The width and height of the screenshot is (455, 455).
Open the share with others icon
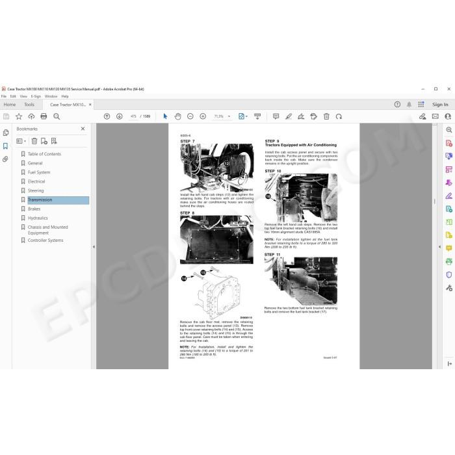[448, 116]
